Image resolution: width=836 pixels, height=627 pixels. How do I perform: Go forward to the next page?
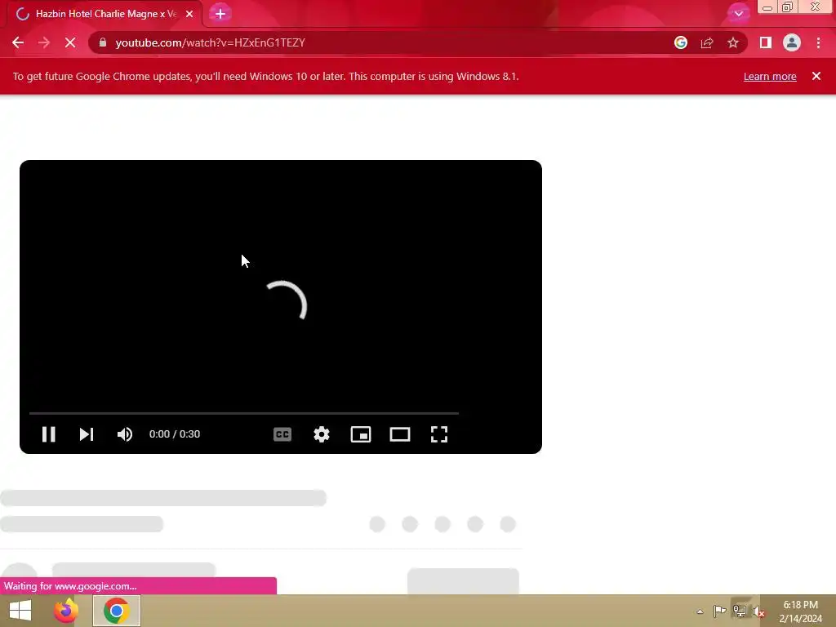coord(44,42)
